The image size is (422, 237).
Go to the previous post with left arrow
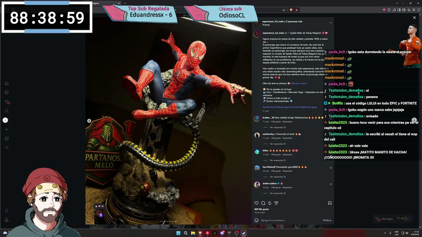tap(5, 120)
